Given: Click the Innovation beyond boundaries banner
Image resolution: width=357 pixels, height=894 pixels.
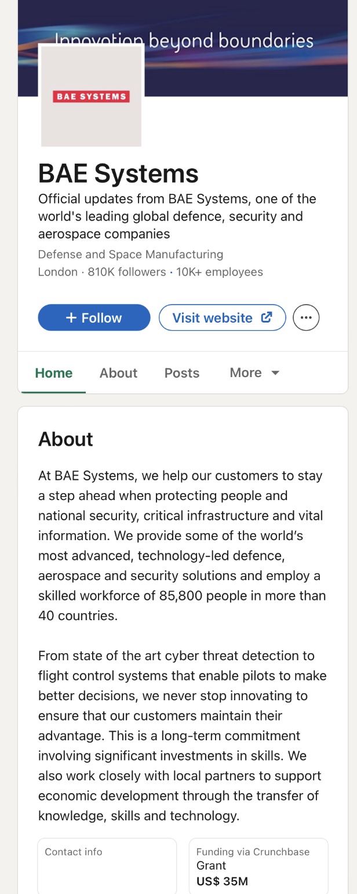Looking at the screenshot, I should click(183, 48).
